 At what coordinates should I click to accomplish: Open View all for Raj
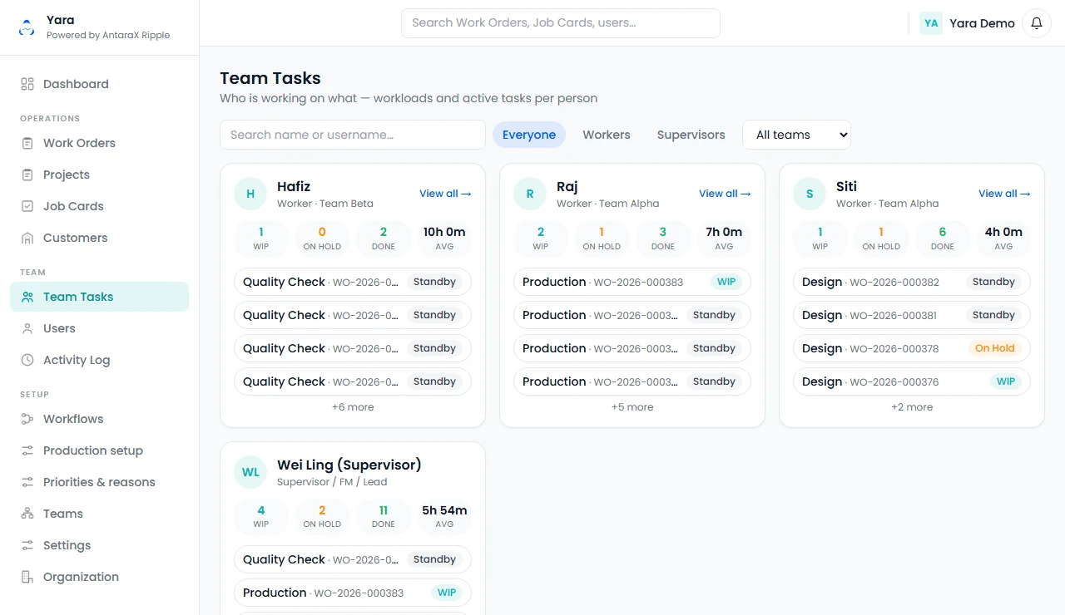725,194
